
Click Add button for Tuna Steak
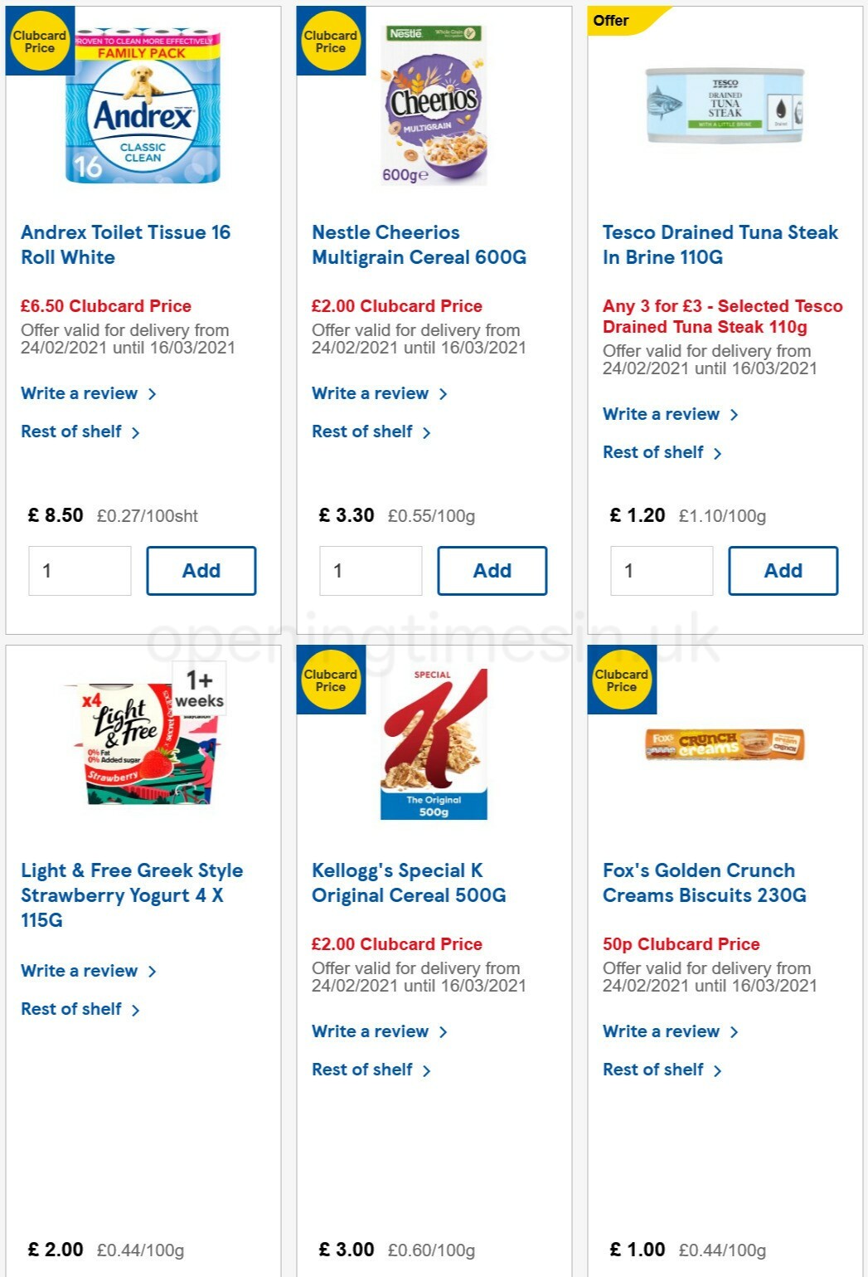[783, 570]
